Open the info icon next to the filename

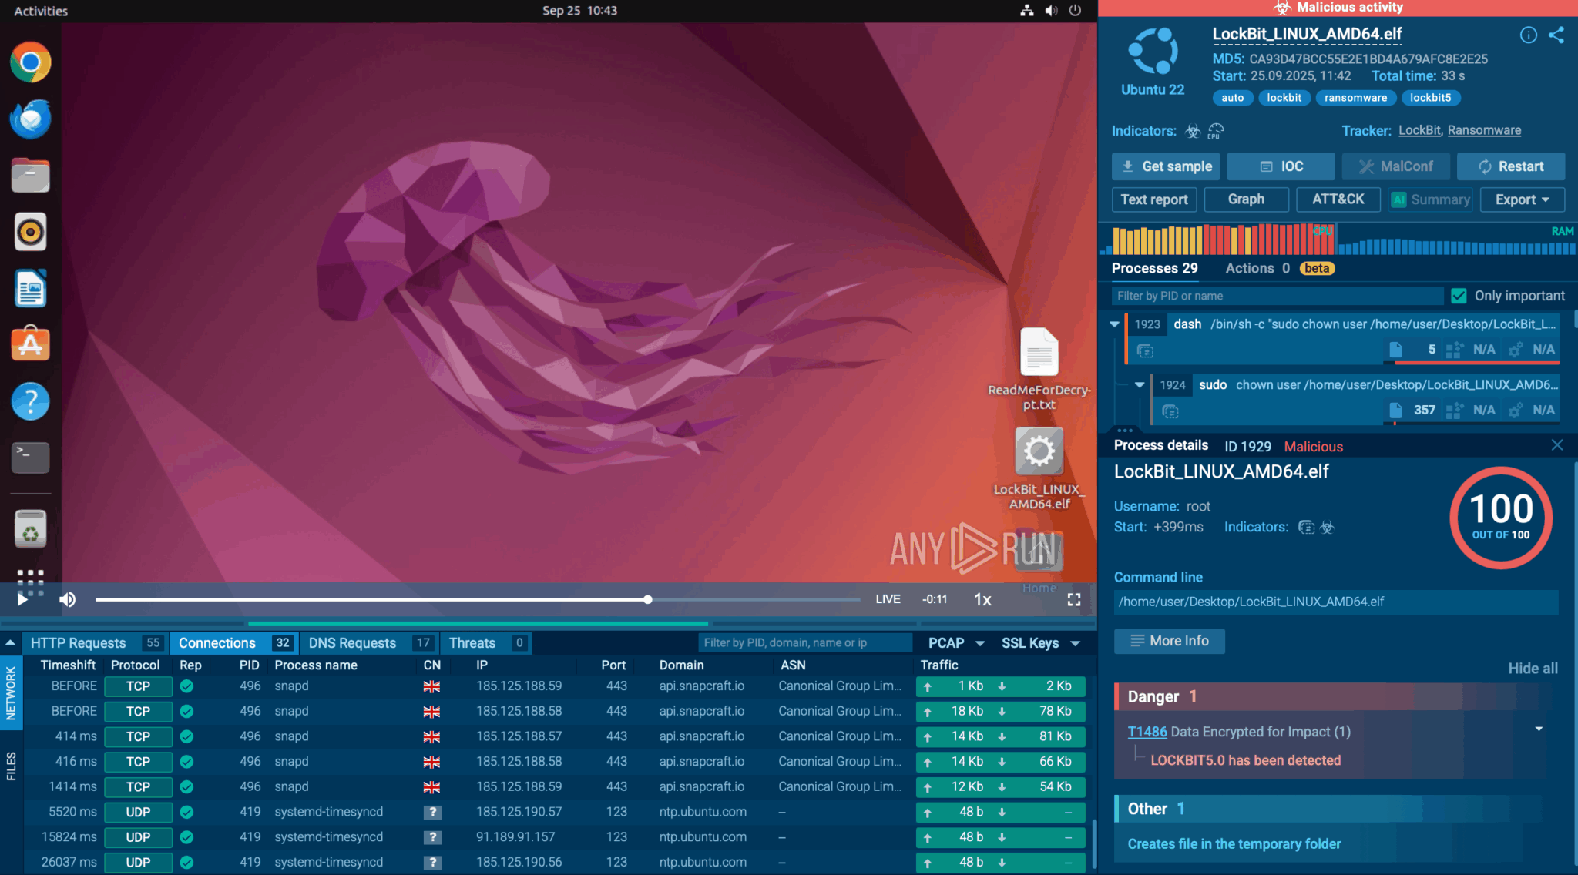click(1528, 35)
